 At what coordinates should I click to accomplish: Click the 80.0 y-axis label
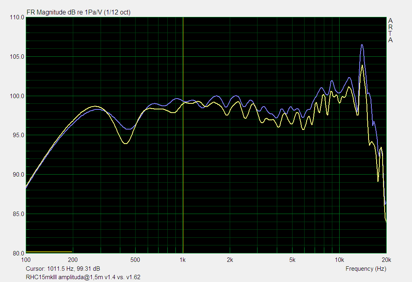pyautogui.click(x=18, y=253)
